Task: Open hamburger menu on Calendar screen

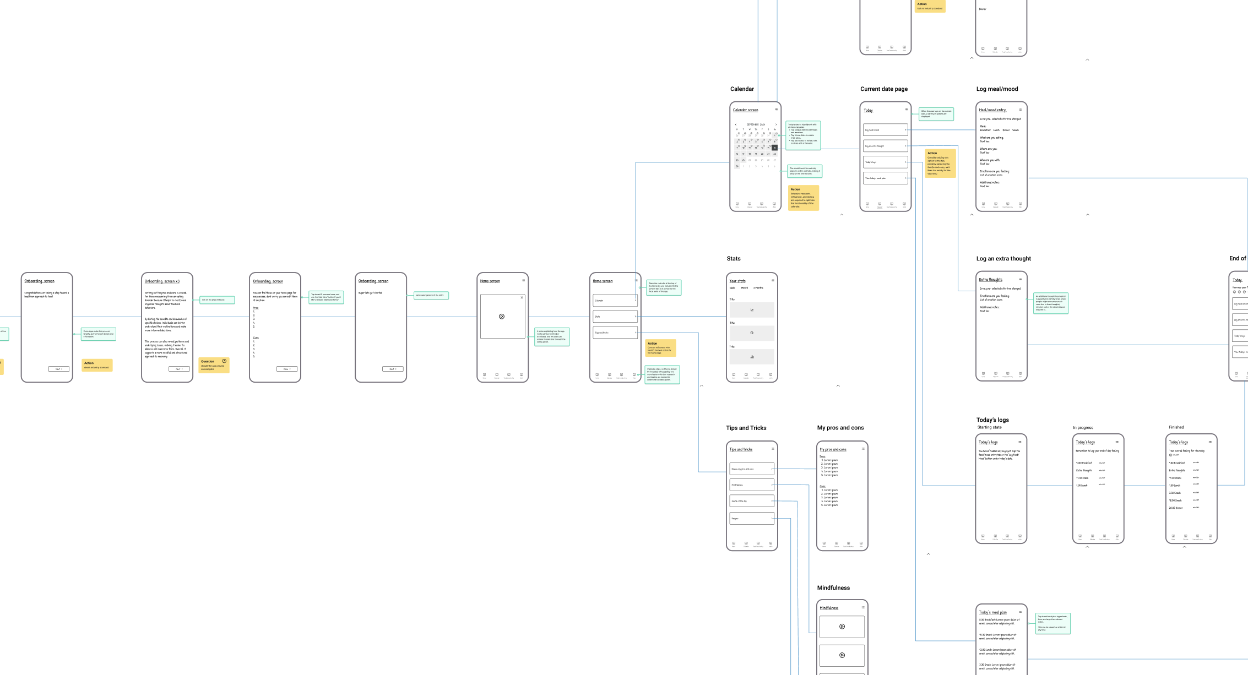Action: [x=777, y=110]
